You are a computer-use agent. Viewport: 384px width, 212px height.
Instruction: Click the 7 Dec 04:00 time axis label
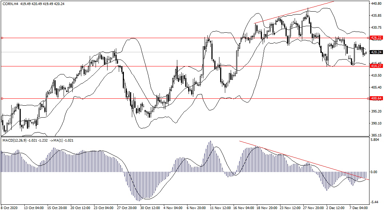(x=359, y=208)
